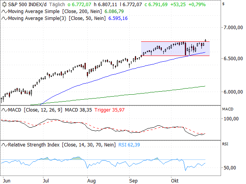The height and width of the screenshot is (184, 246).
Task: Click the candlestick icon before S&P 500 INDEX
Action: click(4, 5)
